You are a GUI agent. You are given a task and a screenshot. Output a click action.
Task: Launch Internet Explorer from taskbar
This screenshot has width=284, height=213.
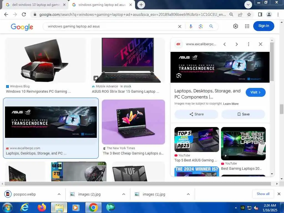click(x=24, y=207)
